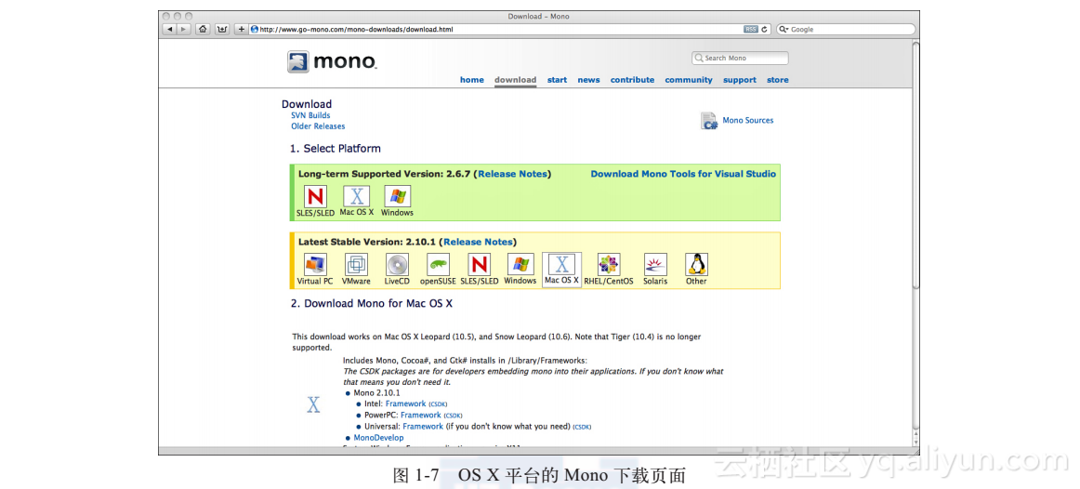Choose the Virtual PC platform icon
This screenshot has height=489, width=1080.
315,264
